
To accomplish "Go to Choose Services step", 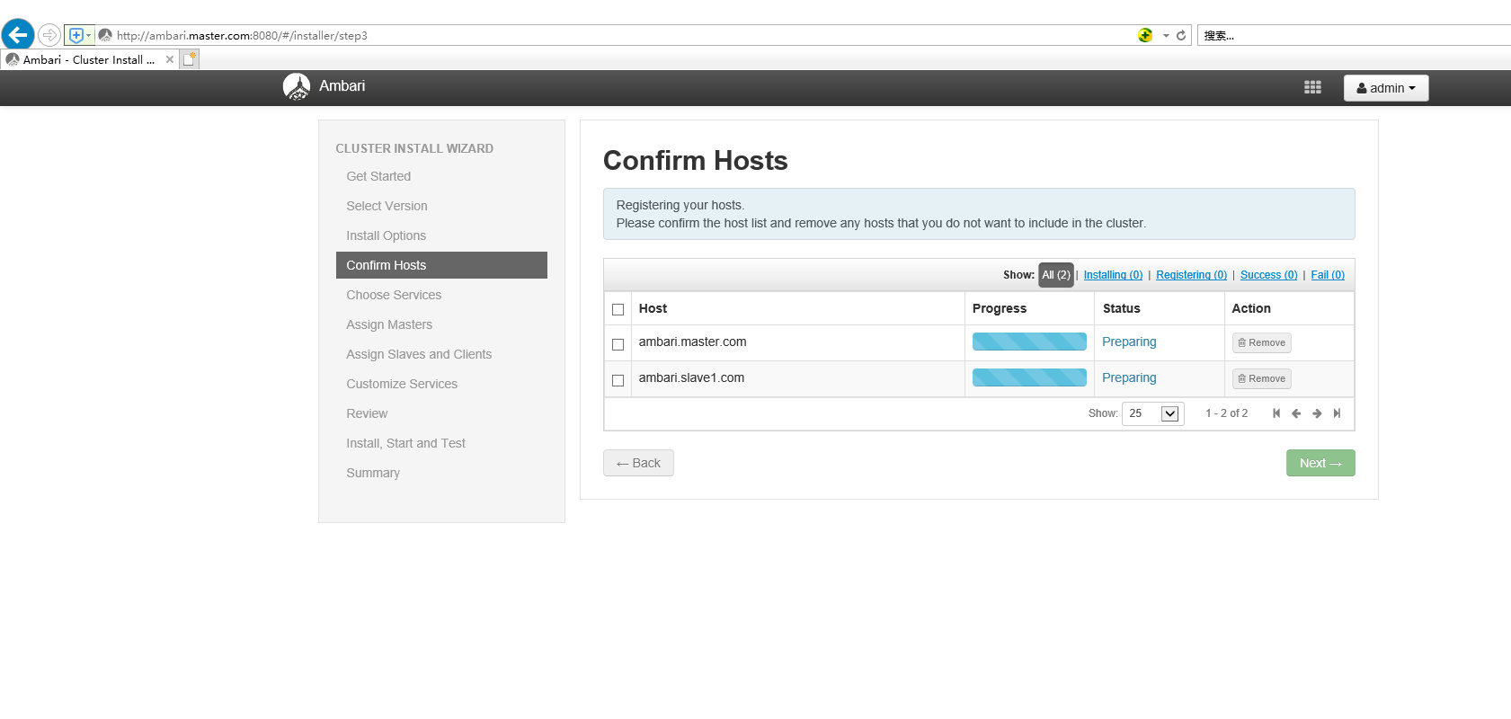I will pyautogui.click(x=394, y=295).
